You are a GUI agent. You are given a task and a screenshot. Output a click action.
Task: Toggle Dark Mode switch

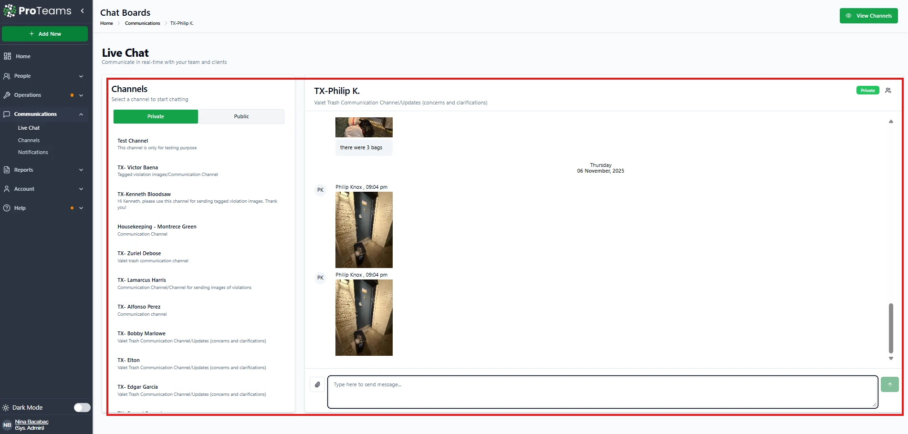82,407
